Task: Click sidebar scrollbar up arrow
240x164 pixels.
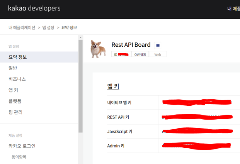Action: [80, 37]
